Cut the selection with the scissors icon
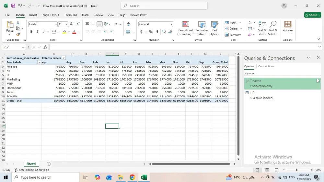The image size is (324, 182). [x=18, y=23]
